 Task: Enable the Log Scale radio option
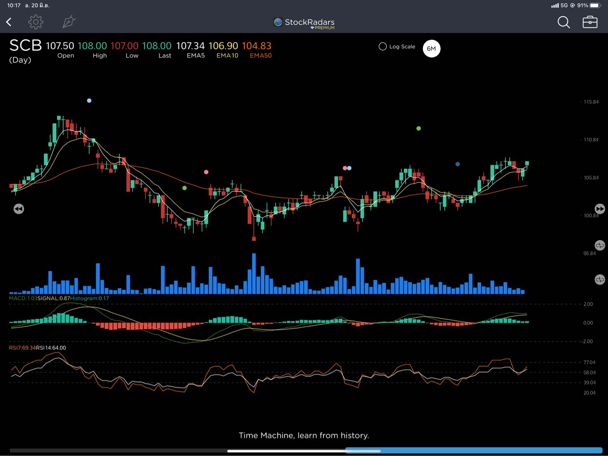point(383,47)
